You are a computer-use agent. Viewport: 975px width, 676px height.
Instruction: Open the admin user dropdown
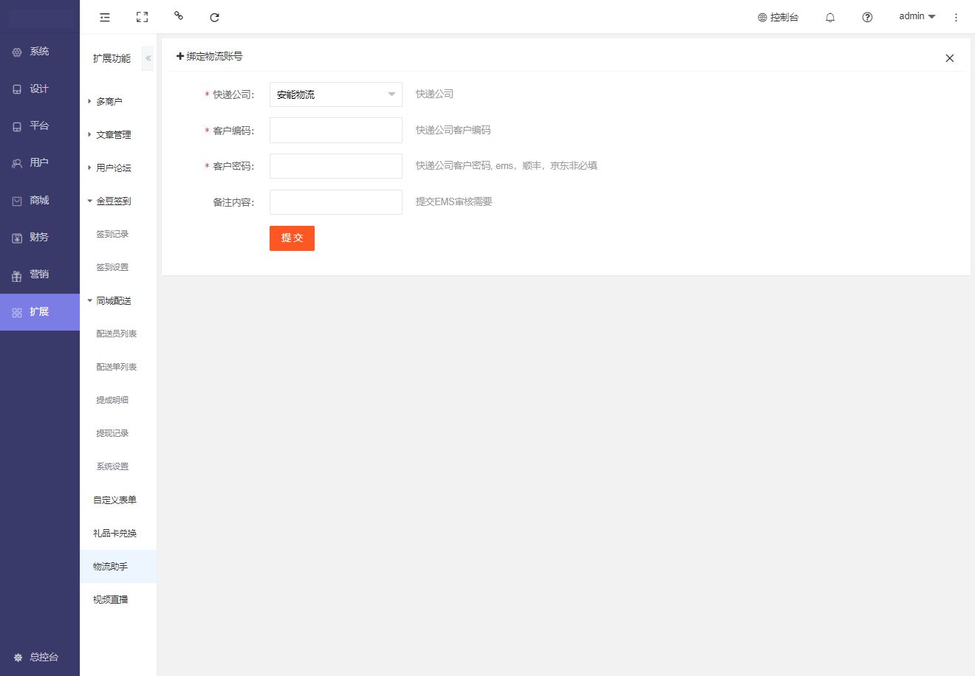pos(917,16)
